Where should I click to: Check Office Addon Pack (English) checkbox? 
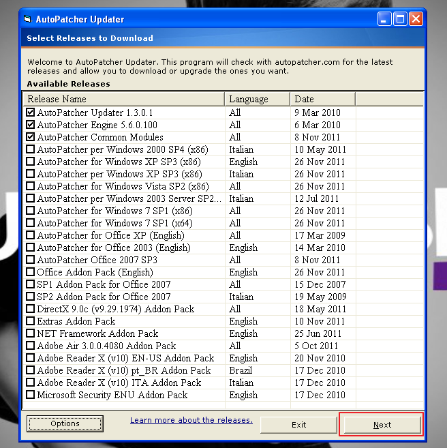(x=30, y=272)
